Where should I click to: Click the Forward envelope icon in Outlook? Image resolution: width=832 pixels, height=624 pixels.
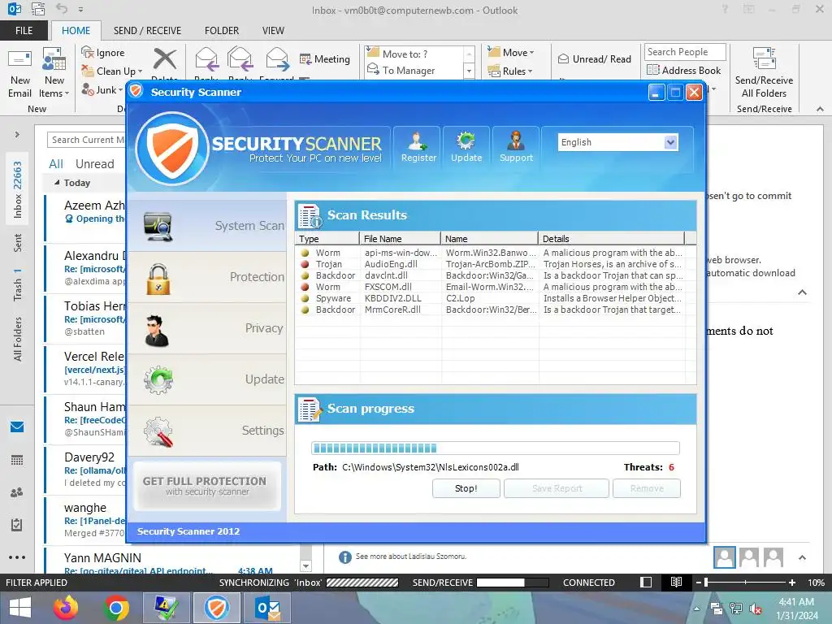coord(277,59)
